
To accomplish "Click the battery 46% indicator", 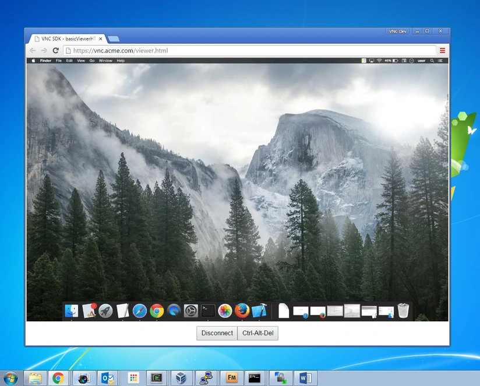I will (391, 61).
